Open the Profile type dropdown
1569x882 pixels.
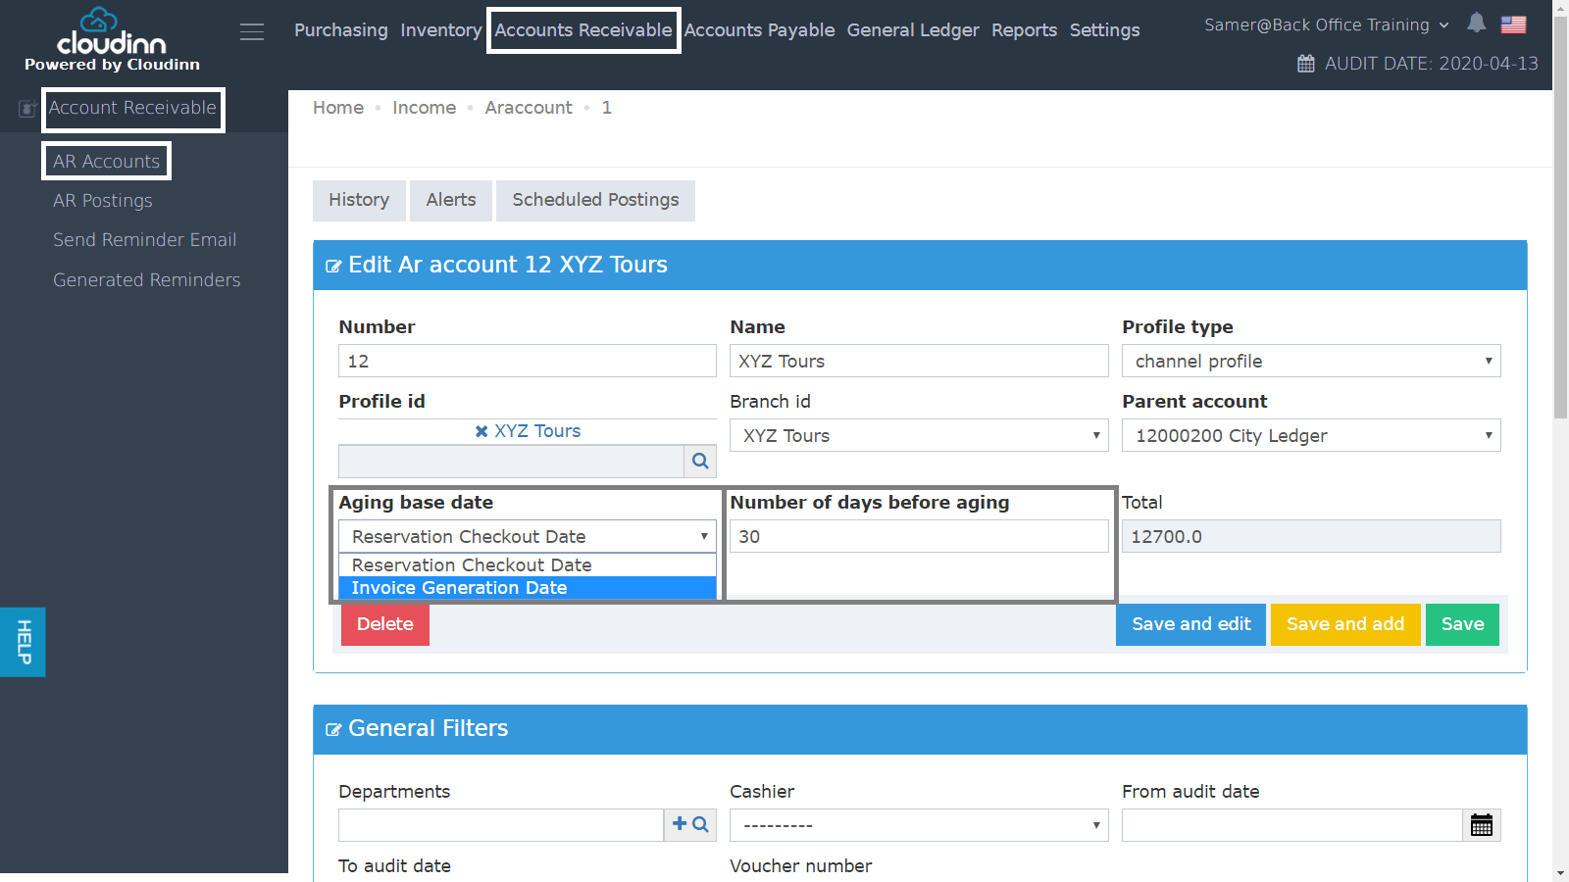pyautogui.click(x=1311, y=361)
